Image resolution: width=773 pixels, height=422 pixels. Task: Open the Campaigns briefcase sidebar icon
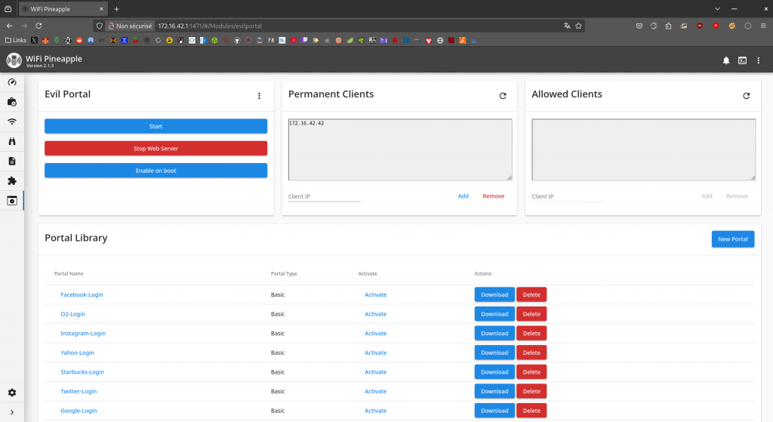[12, 102]
